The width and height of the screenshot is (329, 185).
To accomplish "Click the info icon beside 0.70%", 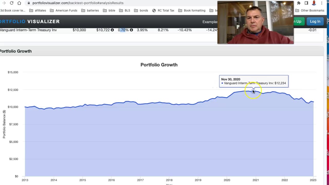I will pos(131,30).
